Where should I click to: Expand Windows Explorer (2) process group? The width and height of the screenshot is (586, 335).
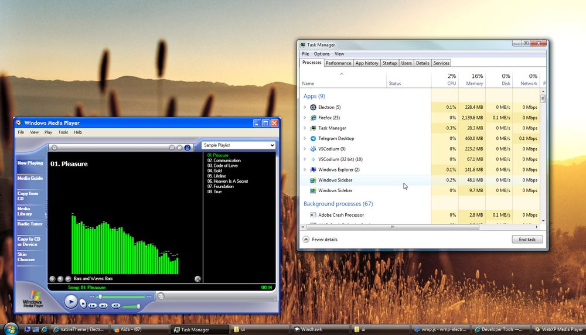(305, 170)
